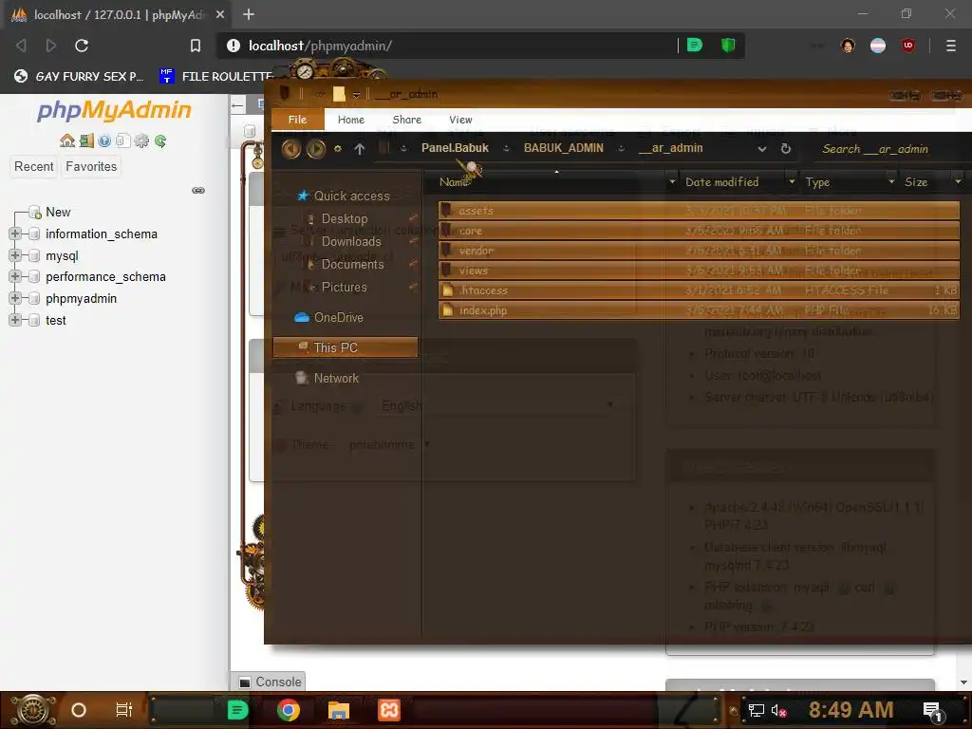This screenshot has width=972, height=729.
Task: Open Explorer address history dropdown chevron
Action: (762, 149)
